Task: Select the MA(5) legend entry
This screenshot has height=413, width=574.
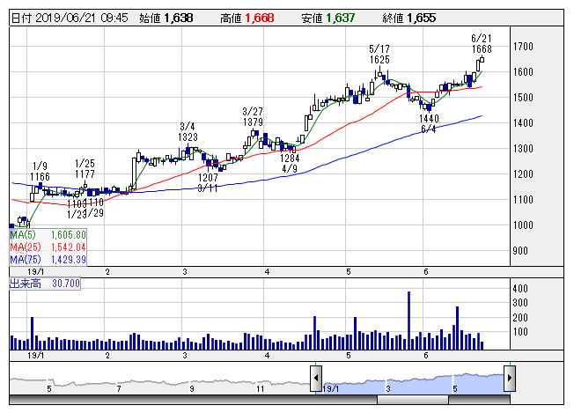Action: point(47,235)
